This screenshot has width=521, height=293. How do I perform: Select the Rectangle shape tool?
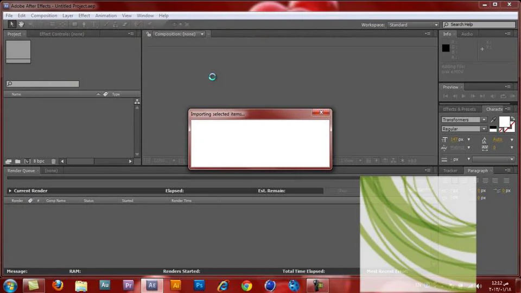point(75,24)
